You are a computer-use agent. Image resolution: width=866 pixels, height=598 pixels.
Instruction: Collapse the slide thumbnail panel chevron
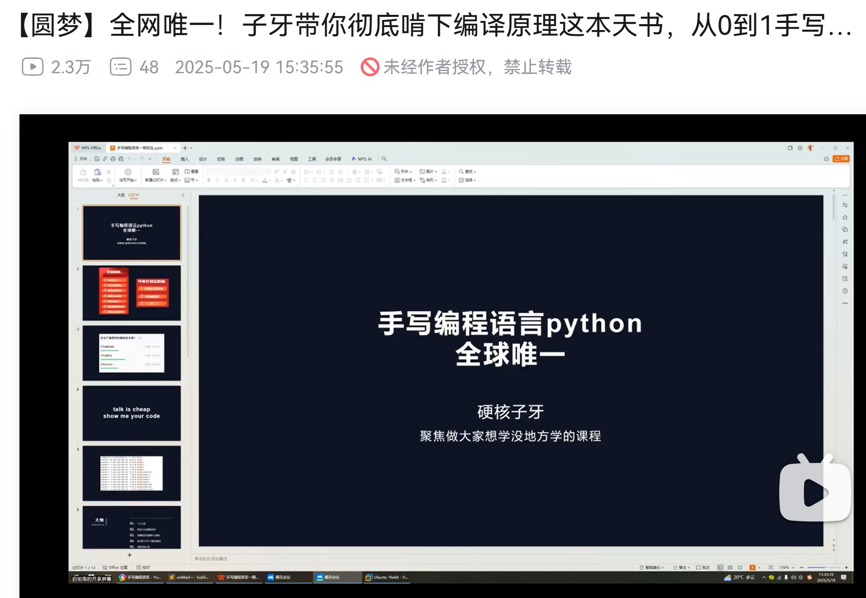[183, 195]
